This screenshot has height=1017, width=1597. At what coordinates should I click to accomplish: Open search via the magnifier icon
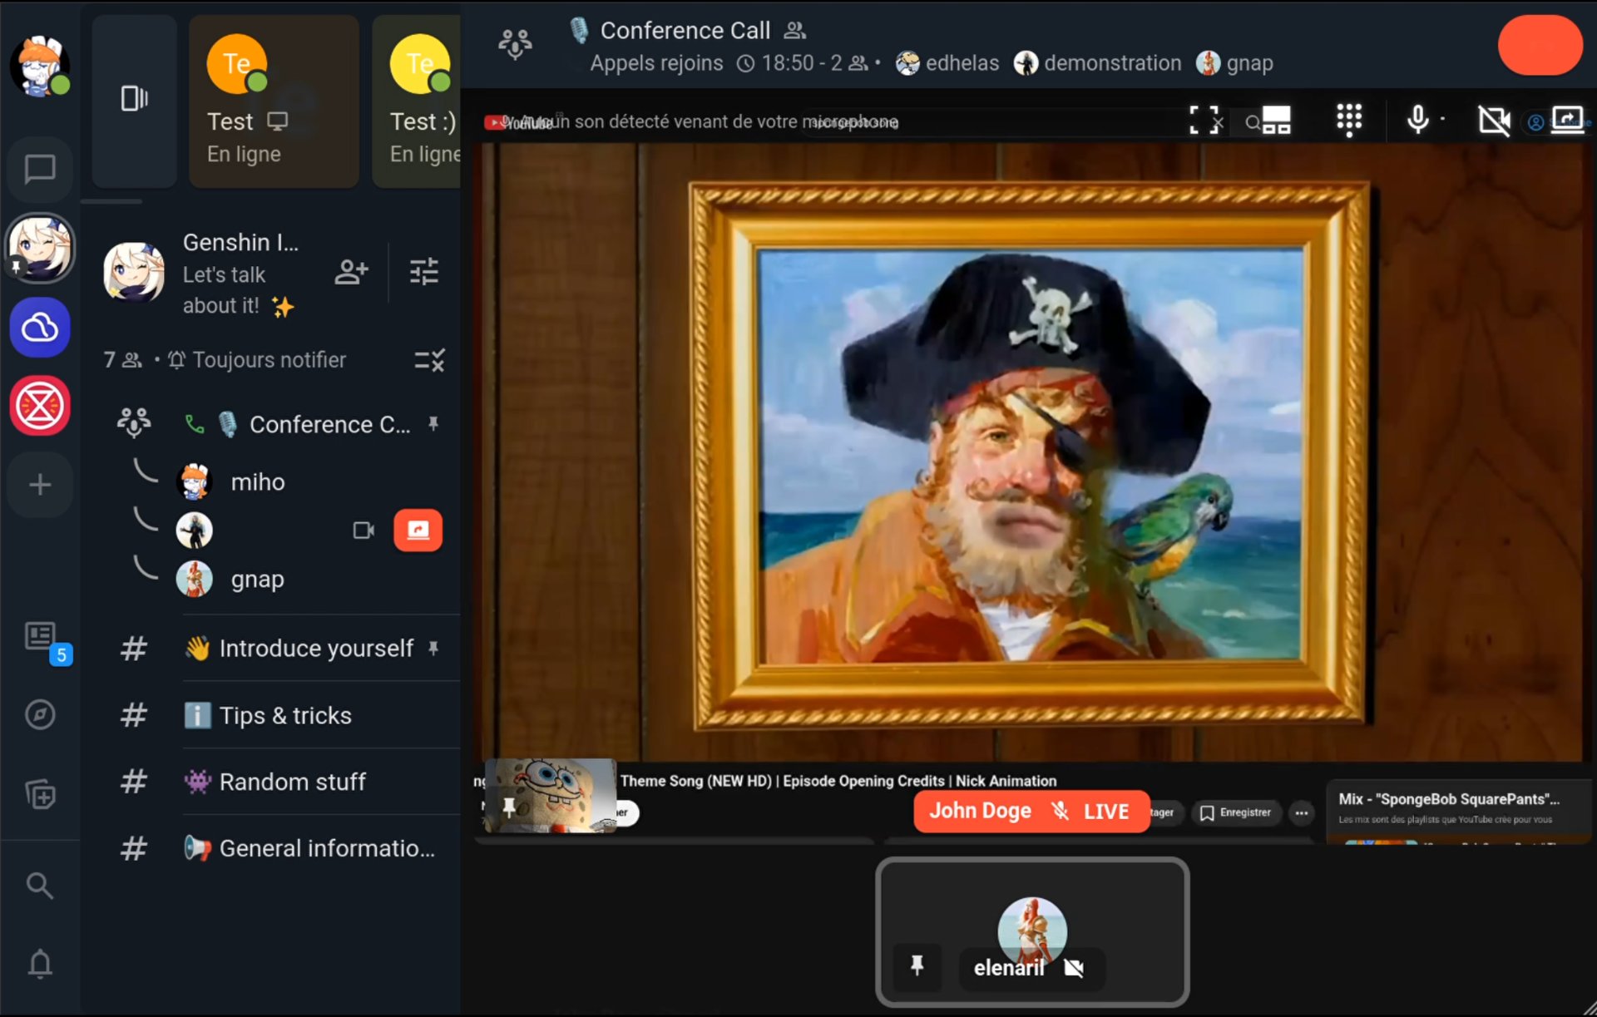pyautogui.click(x=40, y=886)
